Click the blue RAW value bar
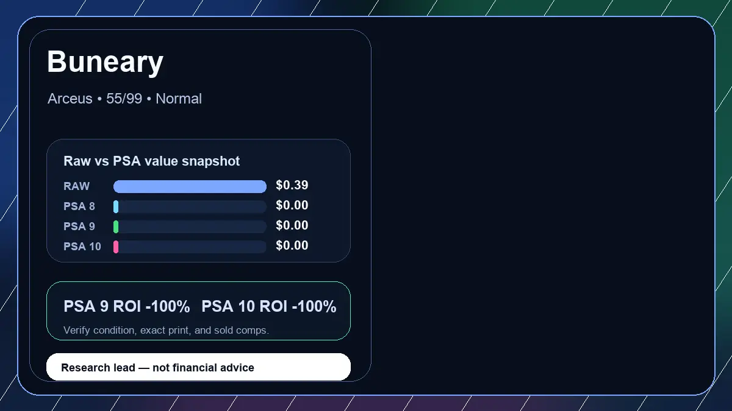This screenshot has height=411, width=732. click(190, 186)
